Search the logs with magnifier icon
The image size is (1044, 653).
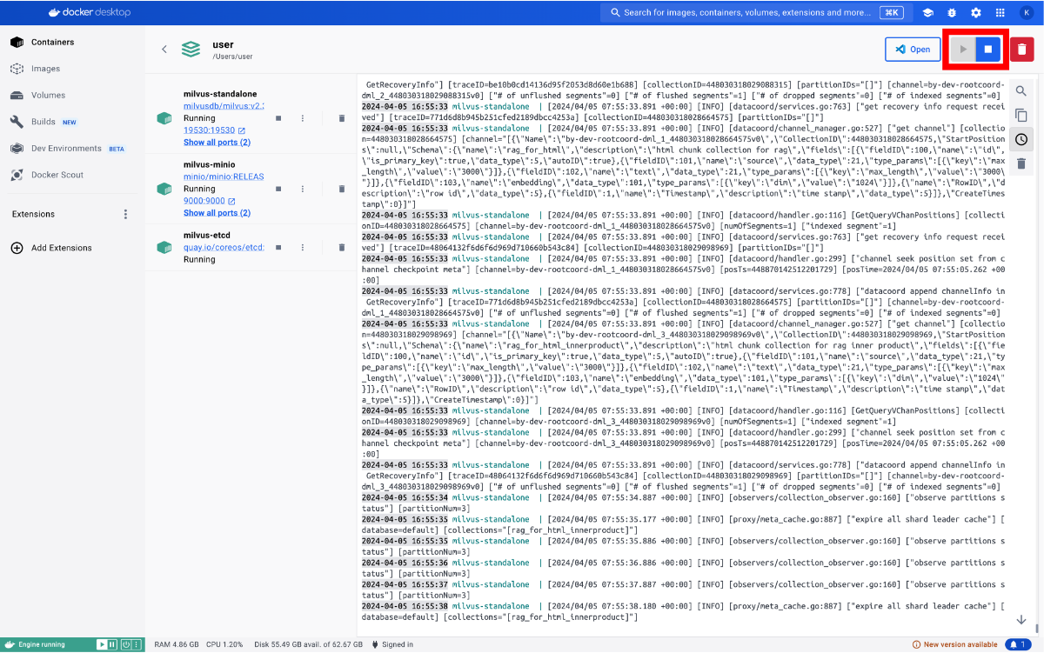(x=1021, y=90)
